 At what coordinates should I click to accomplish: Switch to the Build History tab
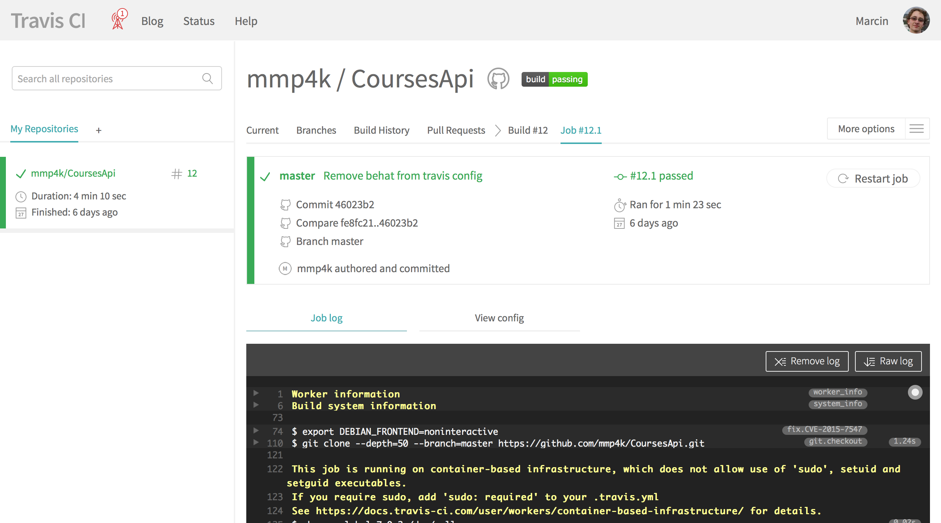click(x=382, y=130)
